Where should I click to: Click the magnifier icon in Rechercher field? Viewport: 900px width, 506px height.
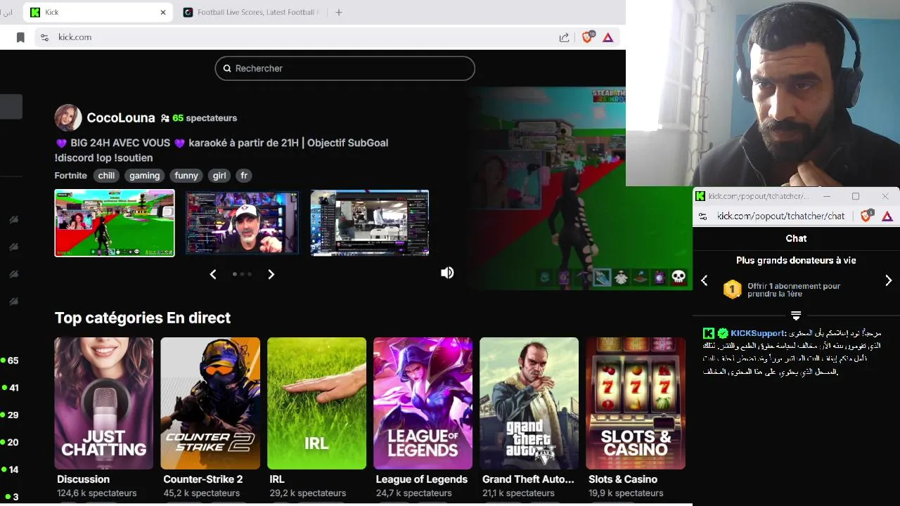pyautogui.click(x=227, y=68)
